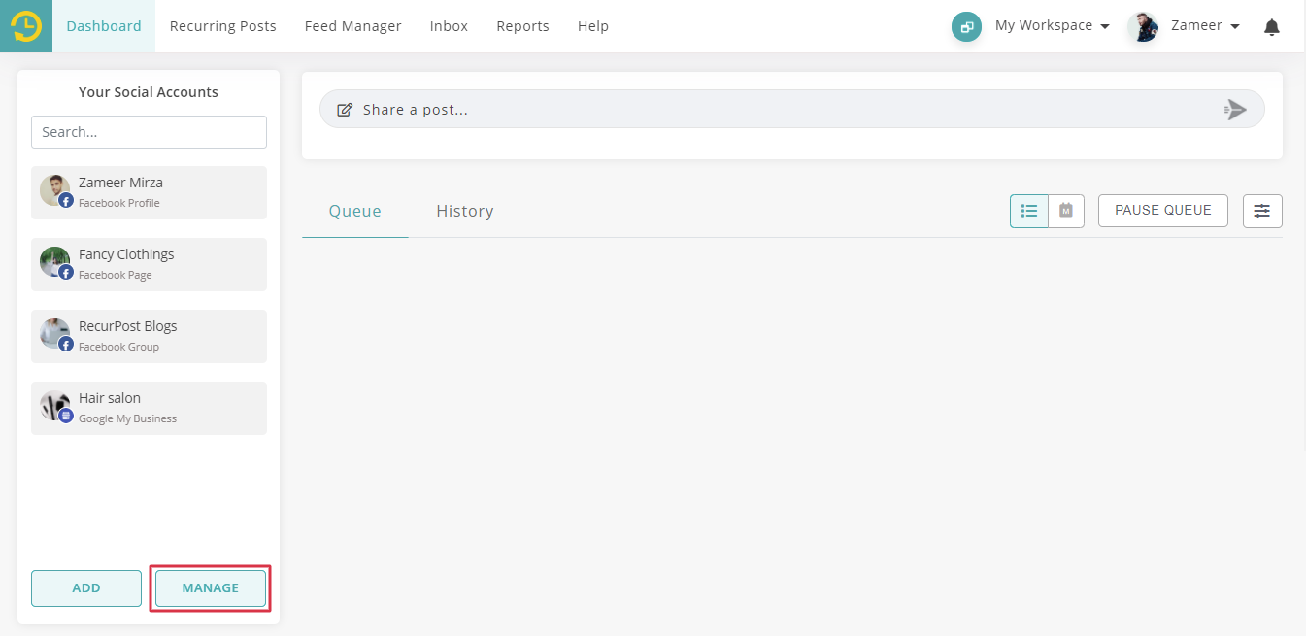Click the compose pencil icon

click(344, 110)
